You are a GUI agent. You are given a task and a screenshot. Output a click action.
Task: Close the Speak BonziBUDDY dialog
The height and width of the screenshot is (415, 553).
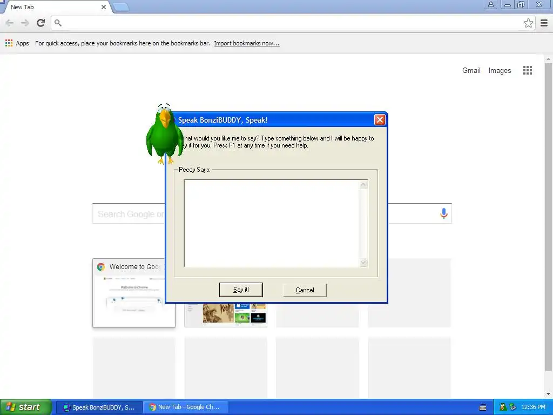pos(380,120)
